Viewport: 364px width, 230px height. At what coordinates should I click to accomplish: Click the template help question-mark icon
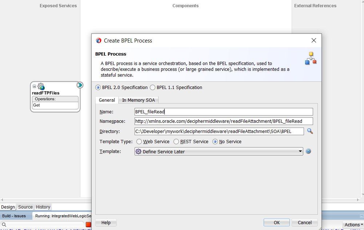(x=308, y=151)
